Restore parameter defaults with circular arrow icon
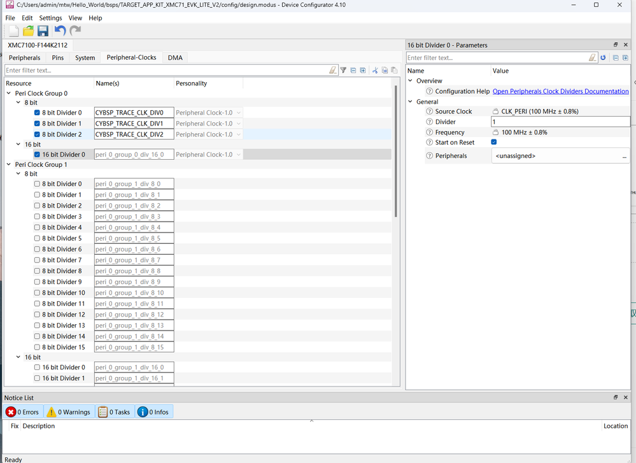The height and width of the screenshot is (463, 636). [x=602, y=57]
